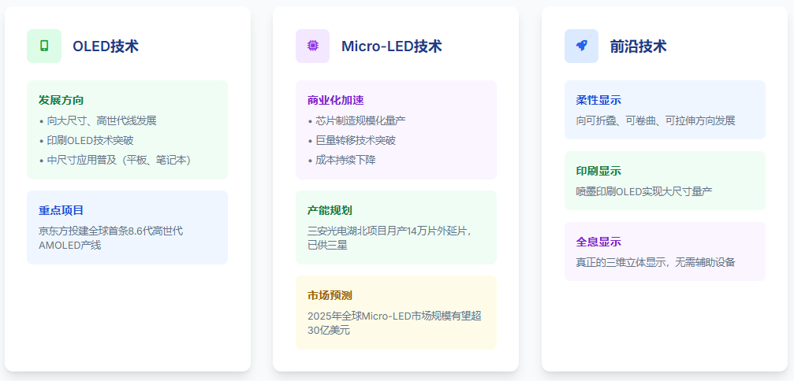Screen dimensions: 794x381
Task: Click the text 真正的三维立体显示，无需辅助设备
Action: click(x=656, y=262)
